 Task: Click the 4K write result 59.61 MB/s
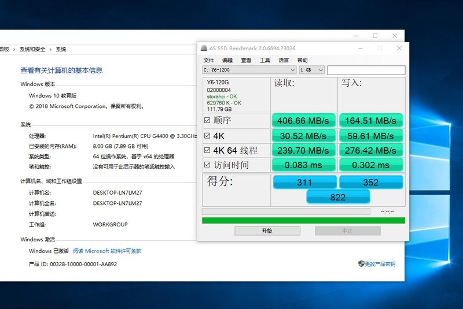coord(371,136)
